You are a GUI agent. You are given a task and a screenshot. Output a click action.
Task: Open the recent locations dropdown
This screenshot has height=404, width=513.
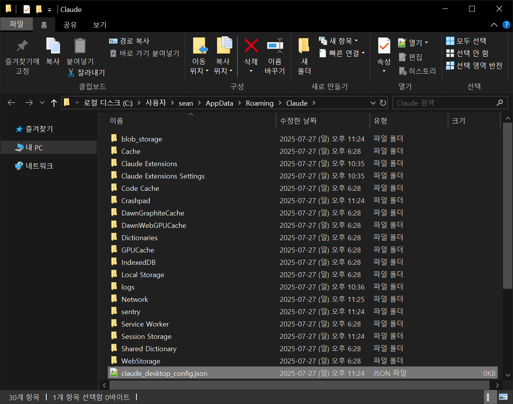(42, 103)
